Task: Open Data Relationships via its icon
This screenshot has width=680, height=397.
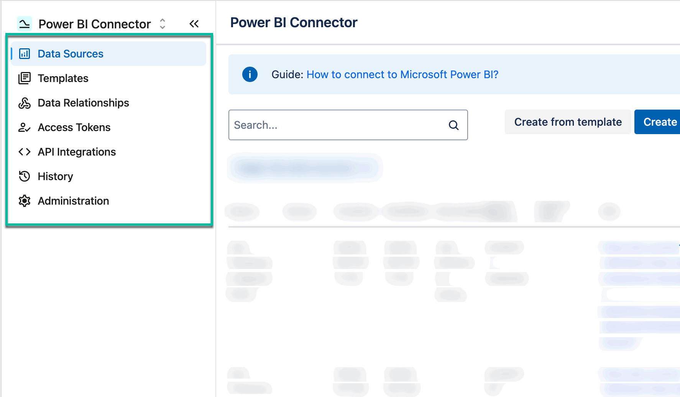Action: [x=24, y=103]
